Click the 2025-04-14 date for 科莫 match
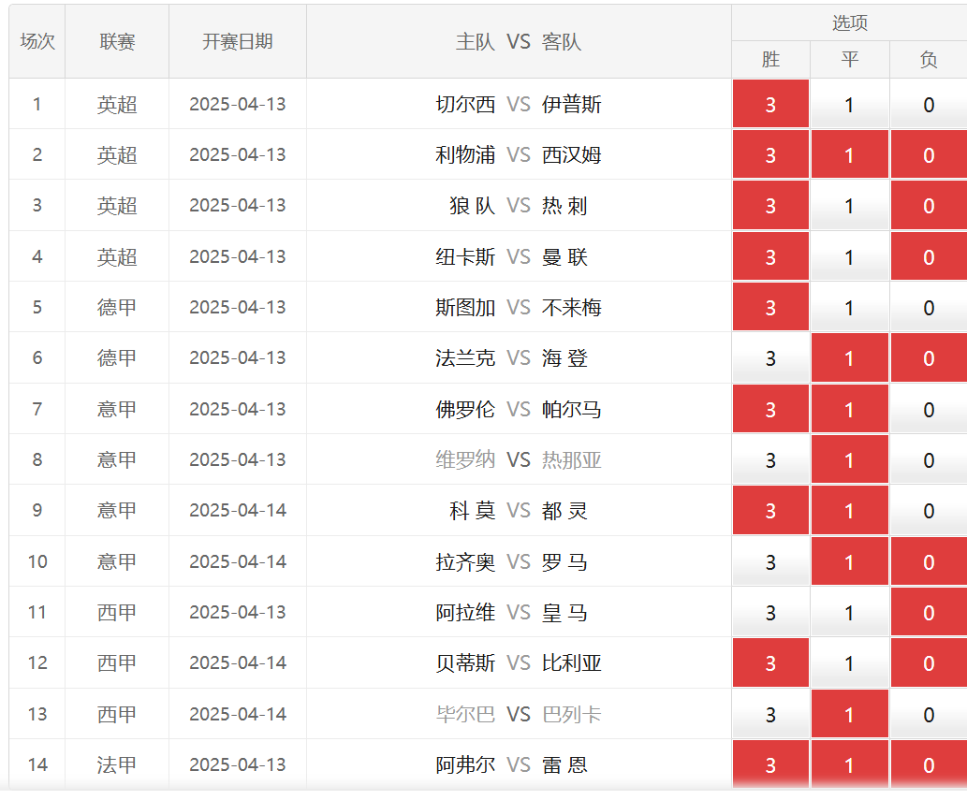 [238, 510]
